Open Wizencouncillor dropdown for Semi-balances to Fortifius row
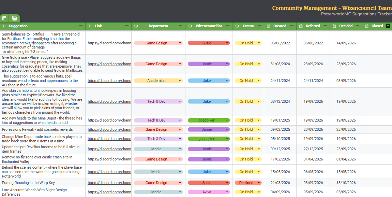 point(209,43)
